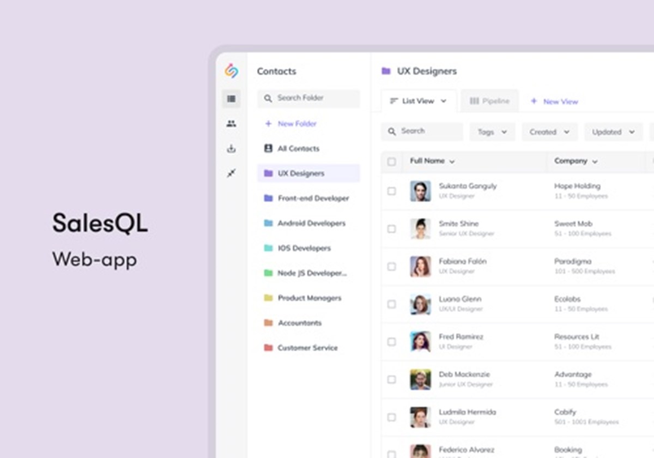Check the box for Luana Glenn
Image resolution: width=654 pixels, height=458 pixels.
click(x=391, y=304)
